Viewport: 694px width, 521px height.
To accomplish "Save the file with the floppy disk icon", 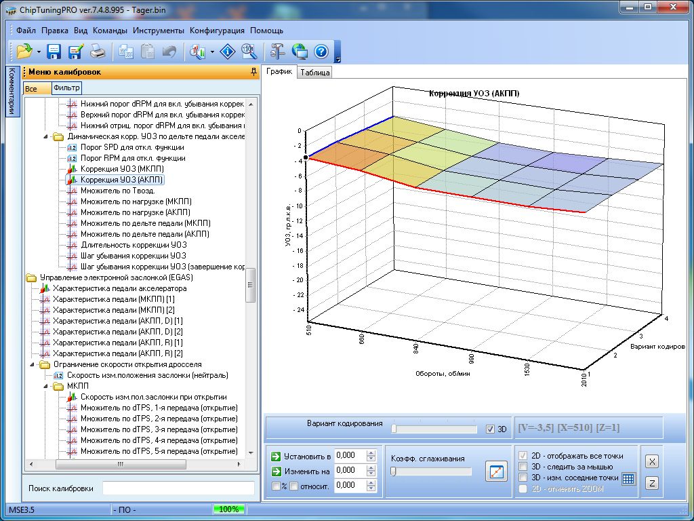I will click(54, 52).
